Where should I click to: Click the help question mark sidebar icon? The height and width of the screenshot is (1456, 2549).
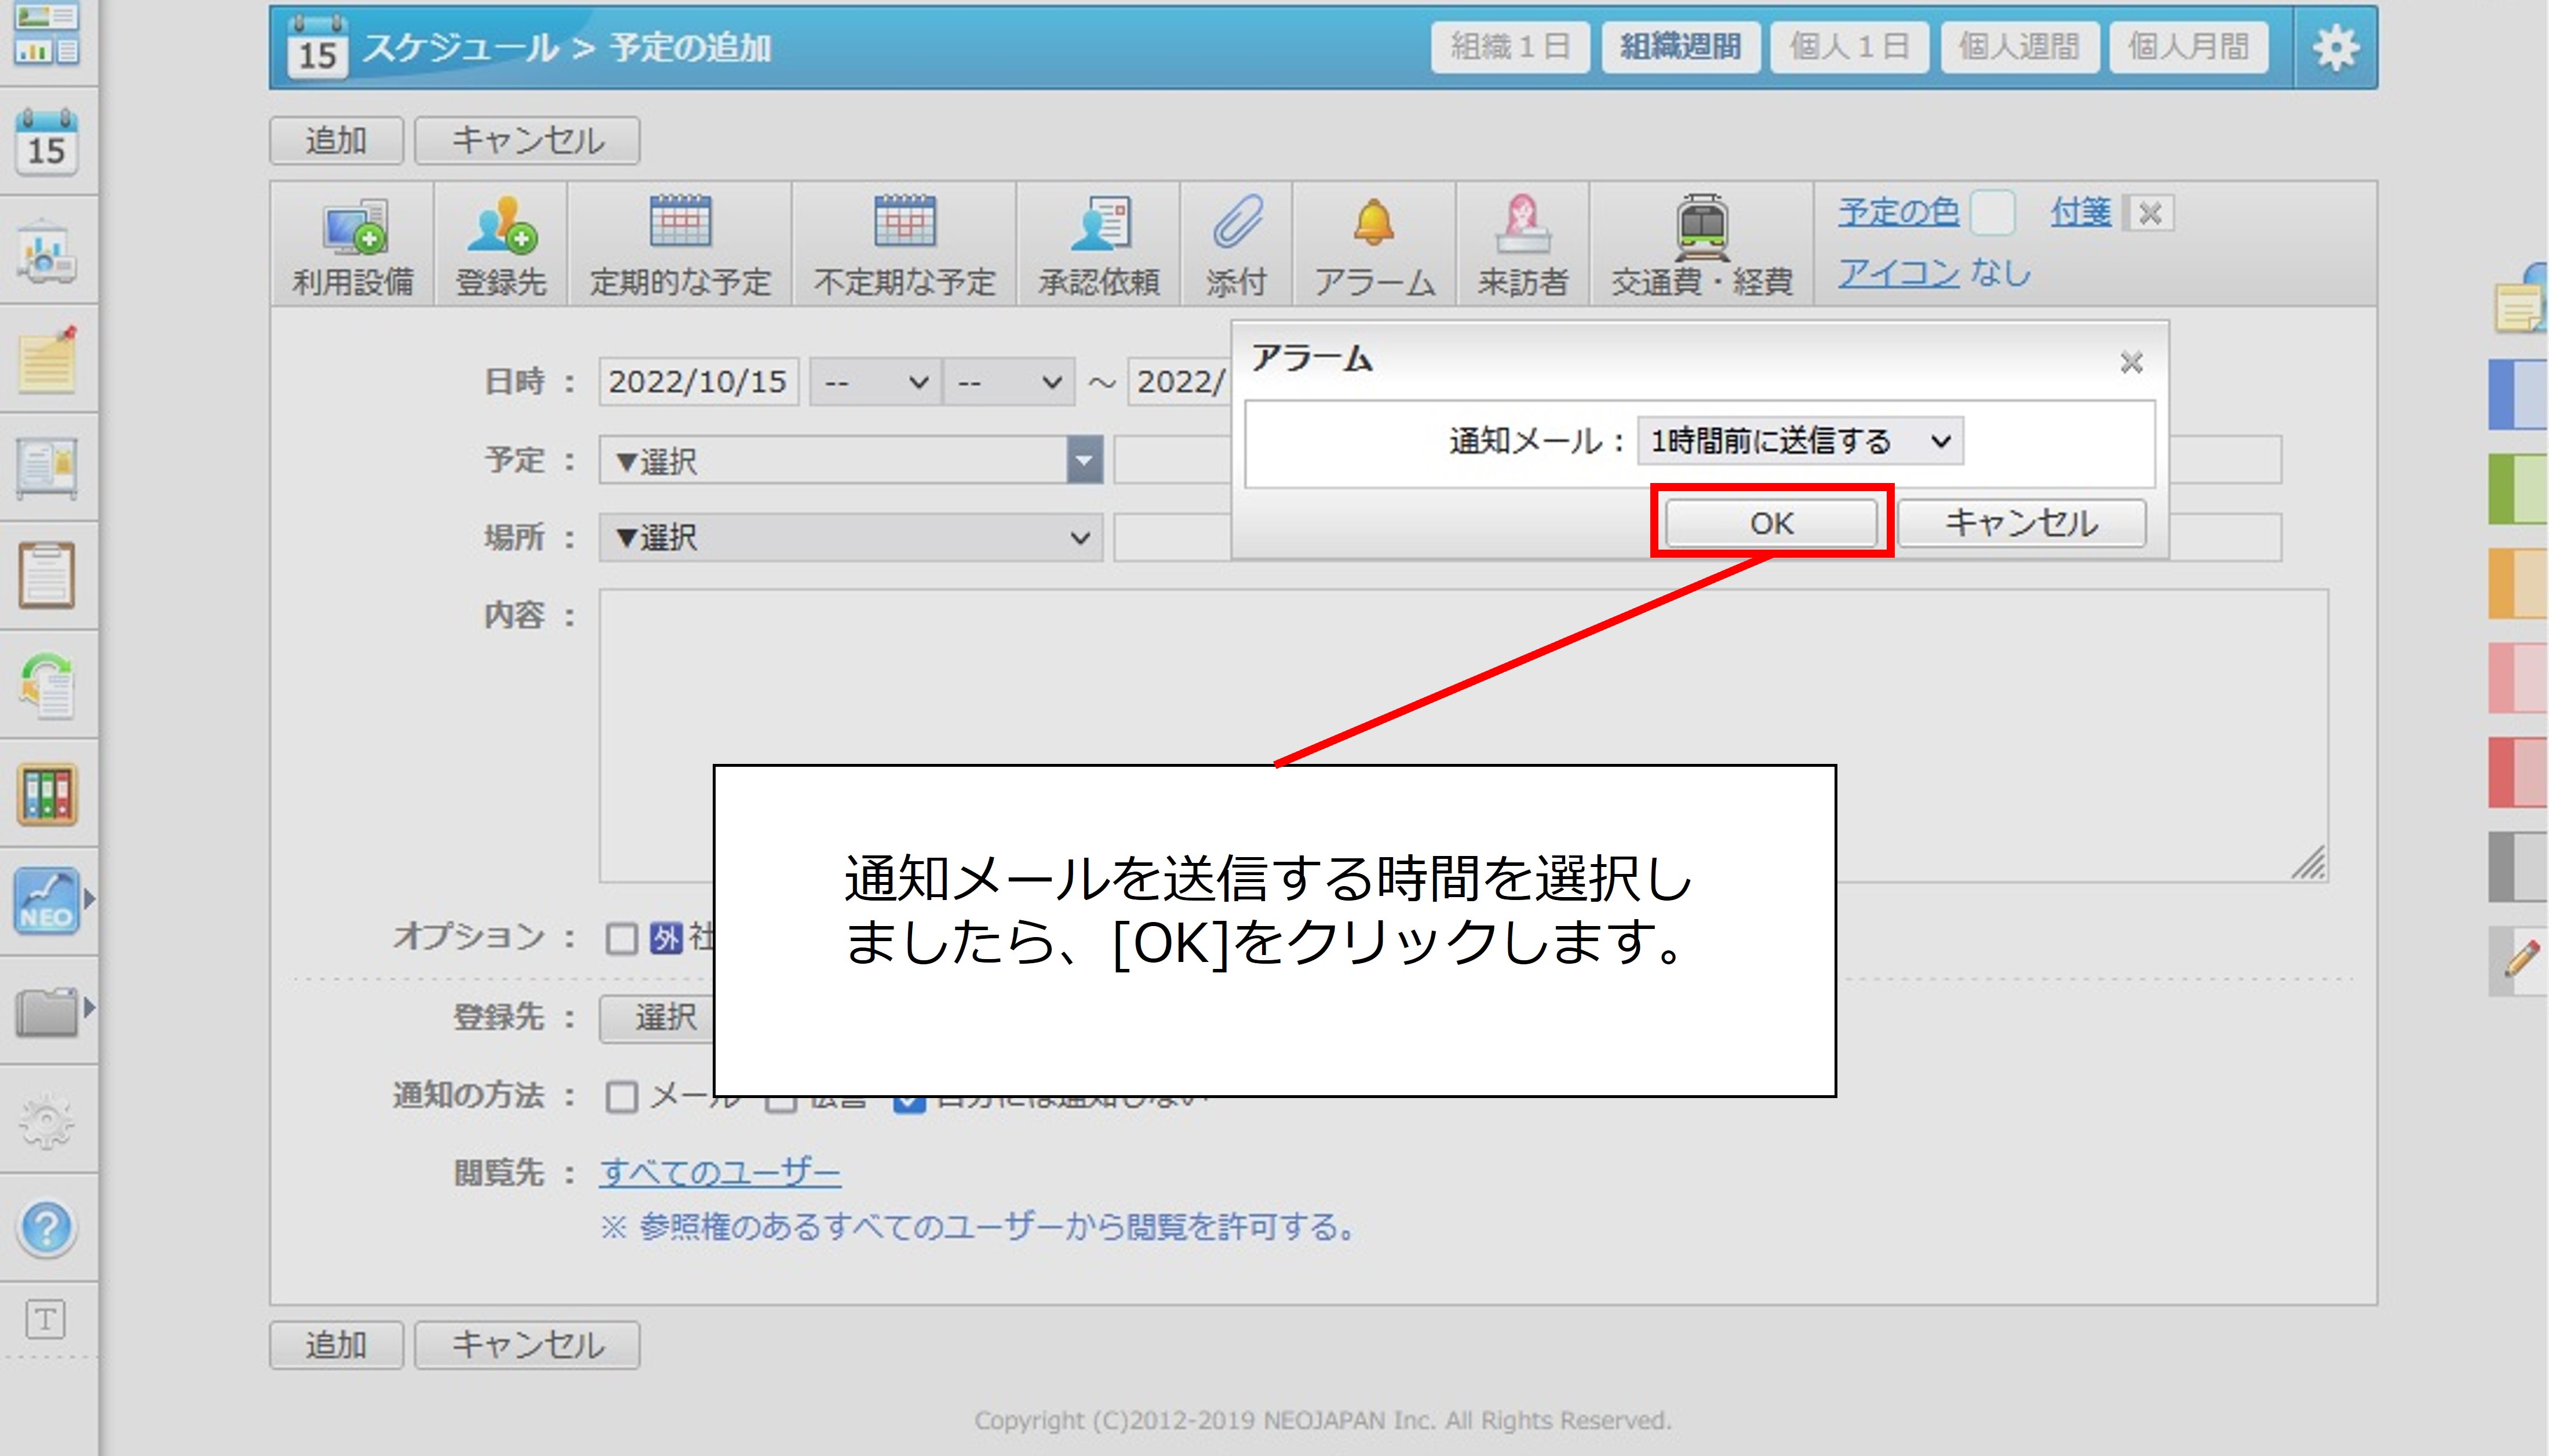[46, 1227]
